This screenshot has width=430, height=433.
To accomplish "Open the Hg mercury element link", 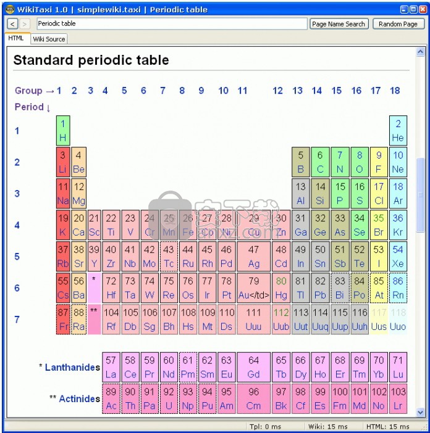I will 281,295.
